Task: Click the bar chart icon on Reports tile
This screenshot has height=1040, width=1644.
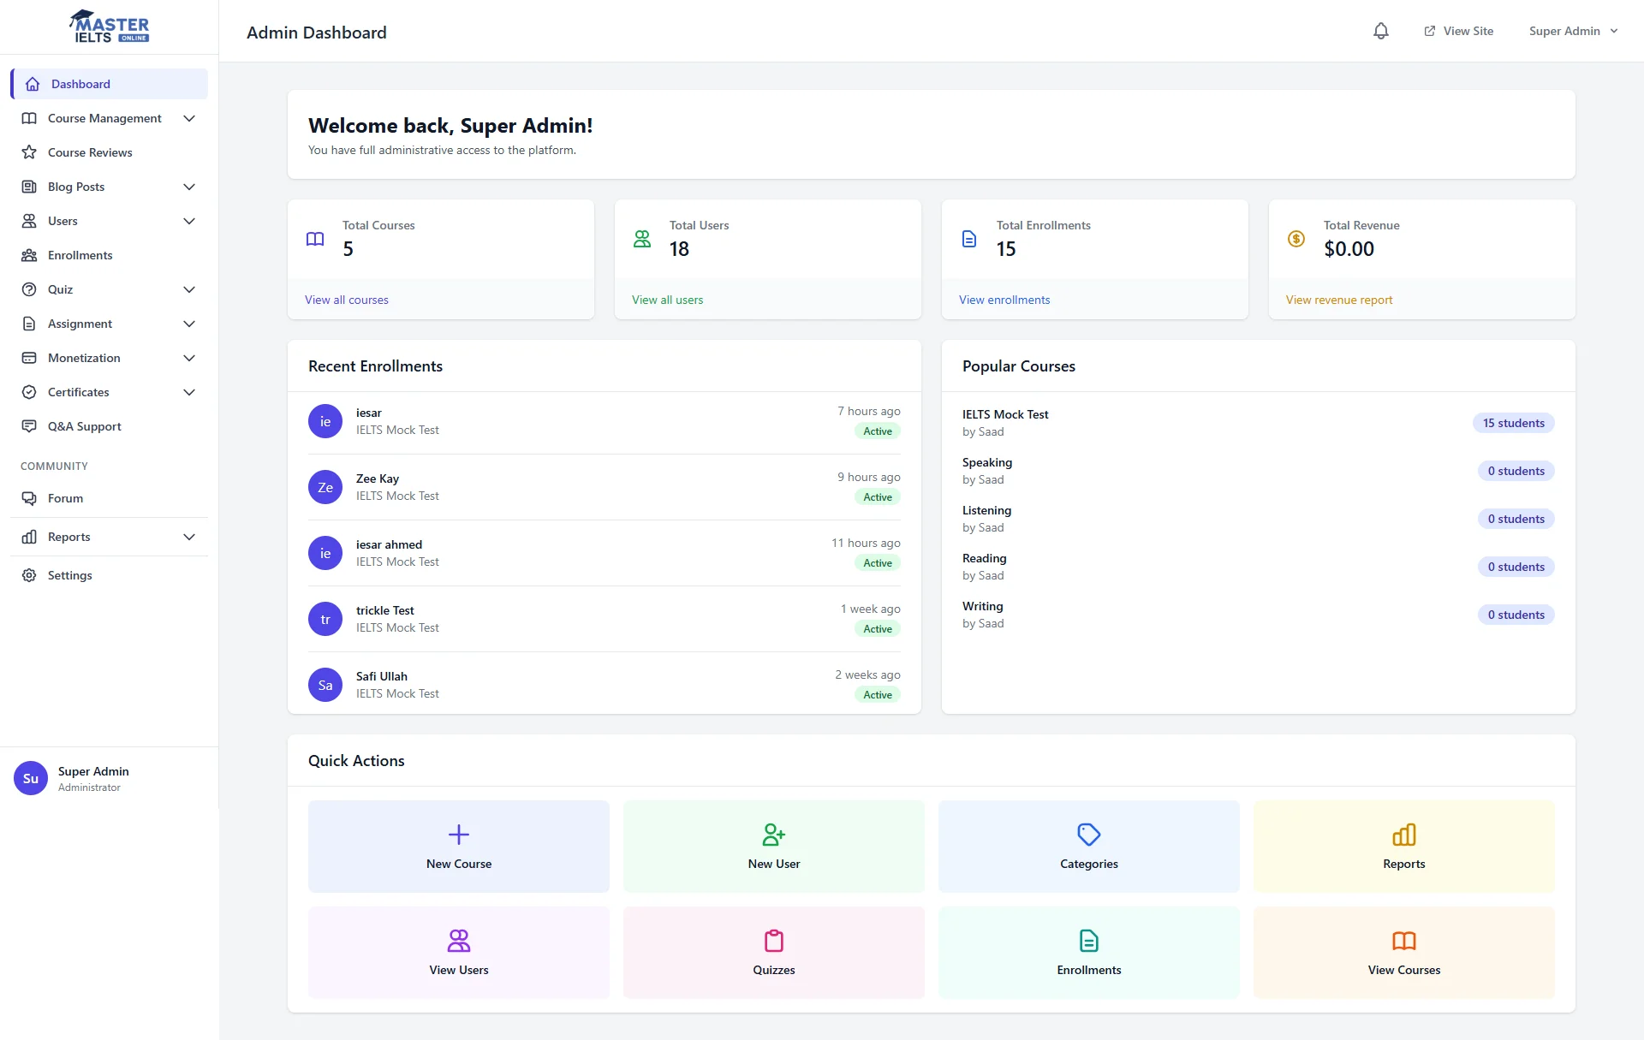Action: point(1404,835)
